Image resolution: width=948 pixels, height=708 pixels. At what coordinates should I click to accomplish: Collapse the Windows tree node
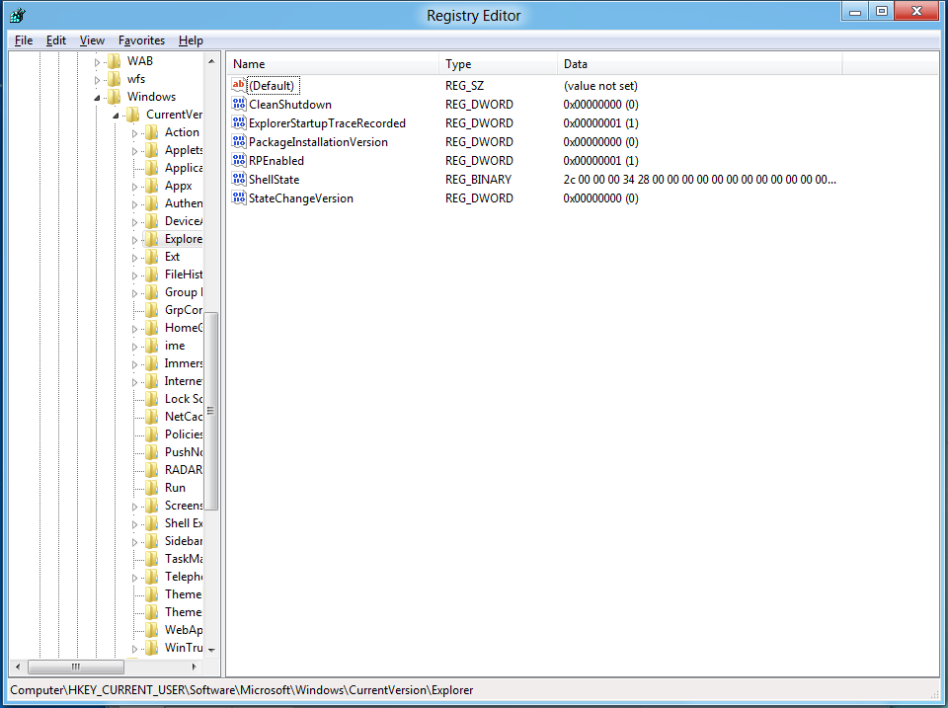(x=98, y=97)
